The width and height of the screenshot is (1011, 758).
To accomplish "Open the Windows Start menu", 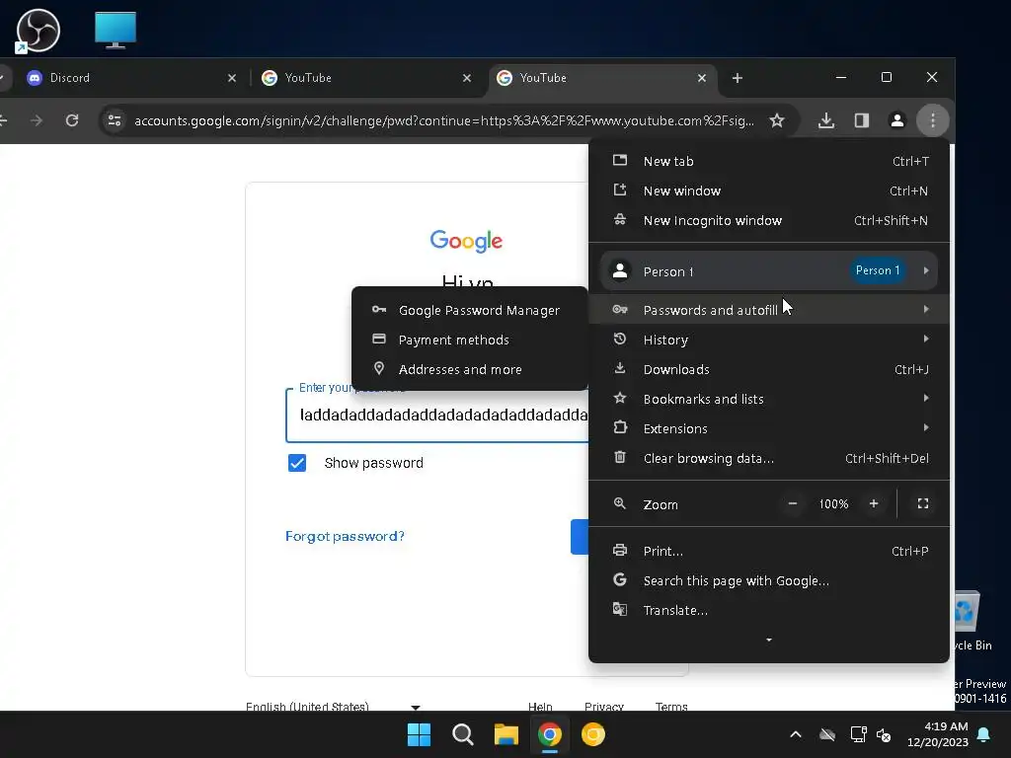I will pos(419,734).
